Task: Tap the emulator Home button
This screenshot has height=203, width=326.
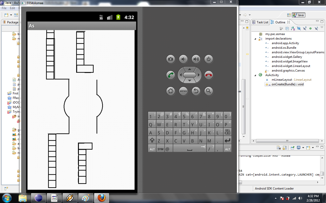Action: pyautogui.click(x=171, y=91)
